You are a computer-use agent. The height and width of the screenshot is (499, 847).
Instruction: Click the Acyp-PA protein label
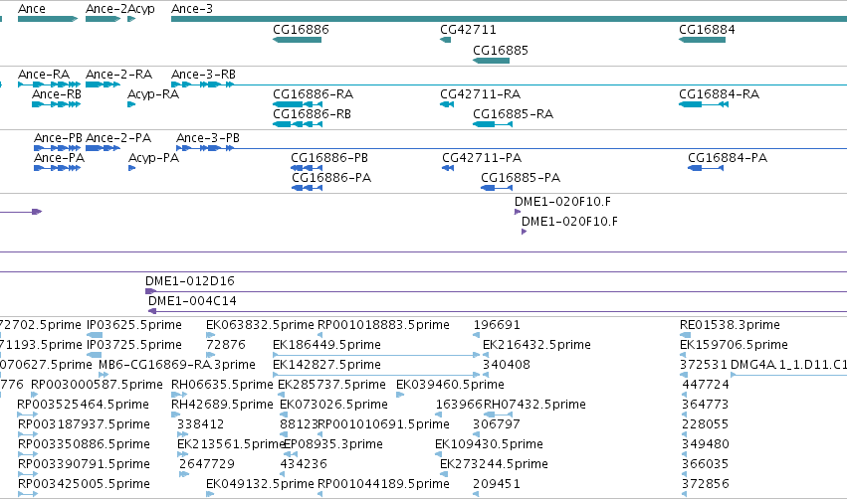[153, 158]
